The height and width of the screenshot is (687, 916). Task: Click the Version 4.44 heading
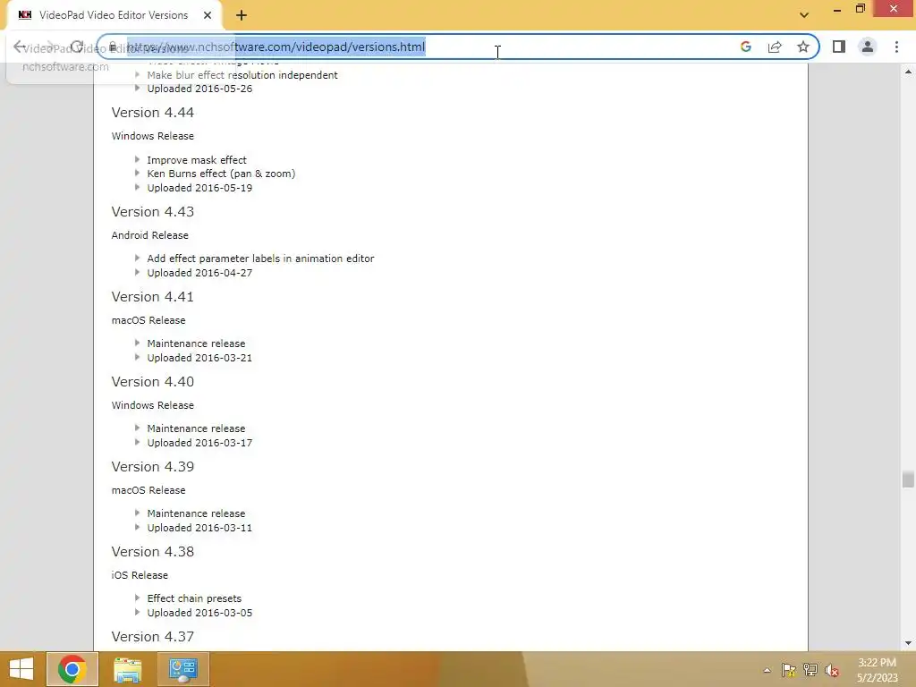tap(152, 112)
